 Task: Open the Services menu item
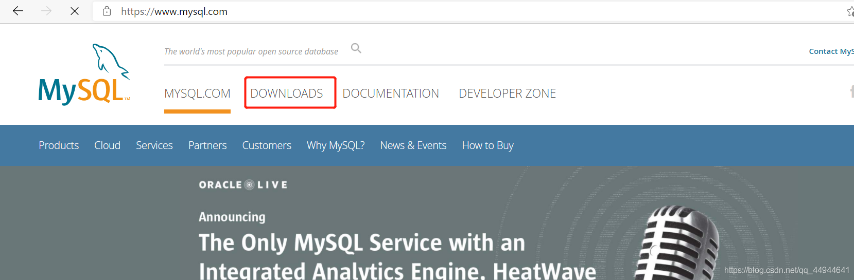pos(154,145)
